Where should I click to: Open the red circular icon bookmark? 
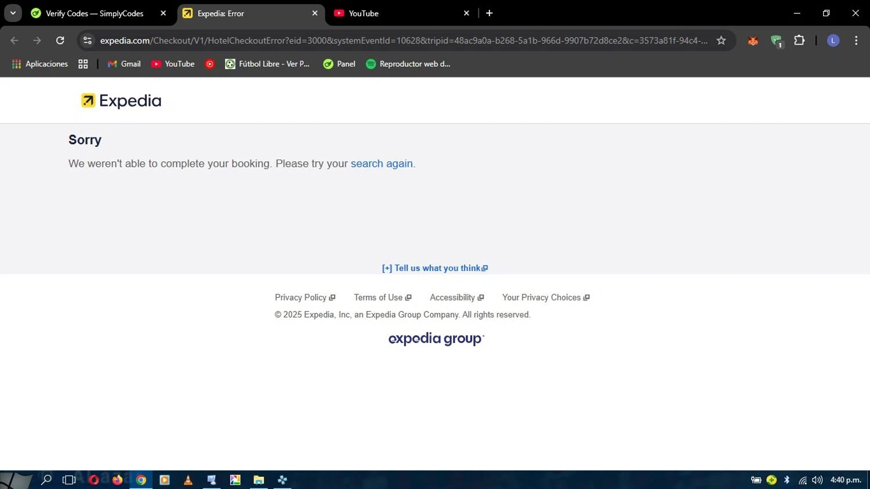pos(210,64)
